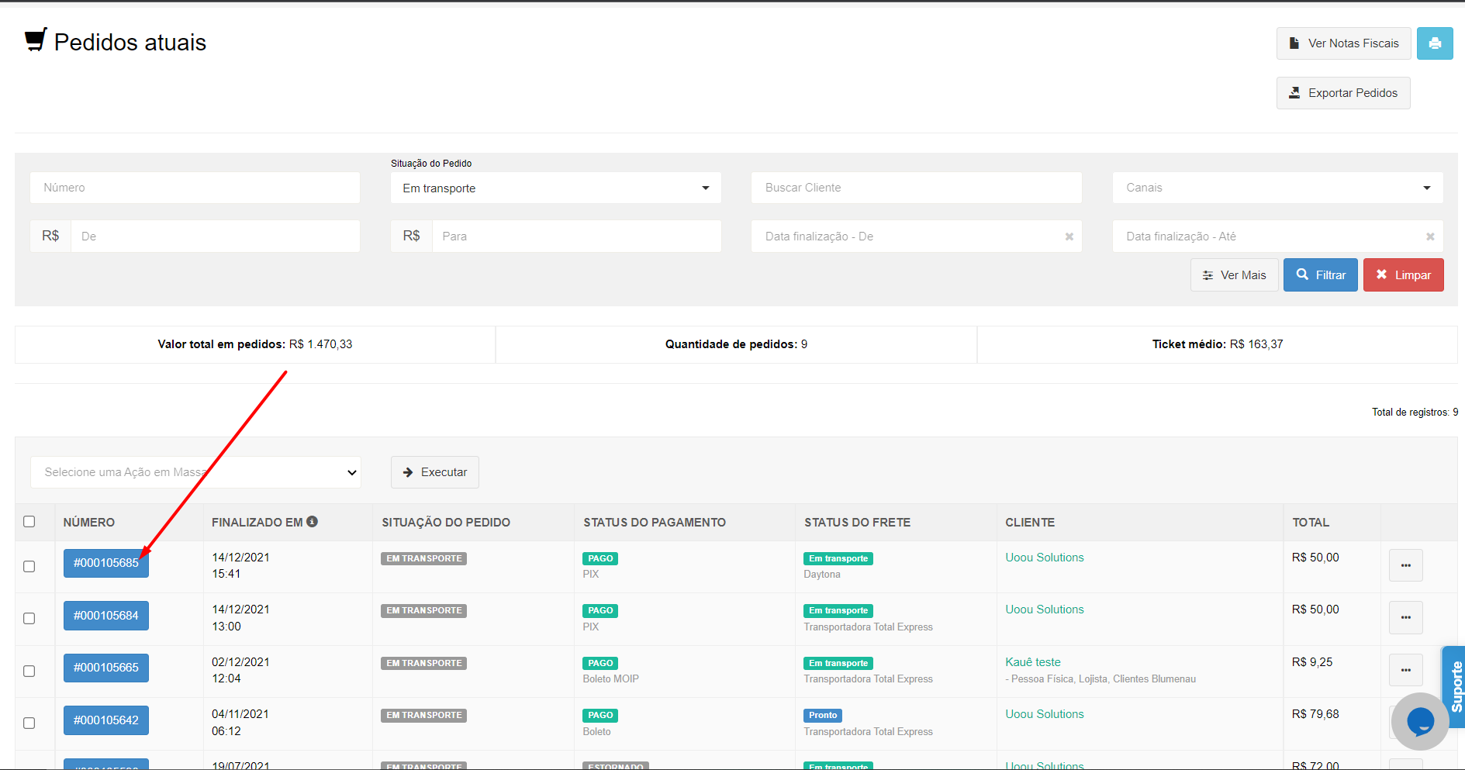Open the chat bubble widget

click(1420, 721)
